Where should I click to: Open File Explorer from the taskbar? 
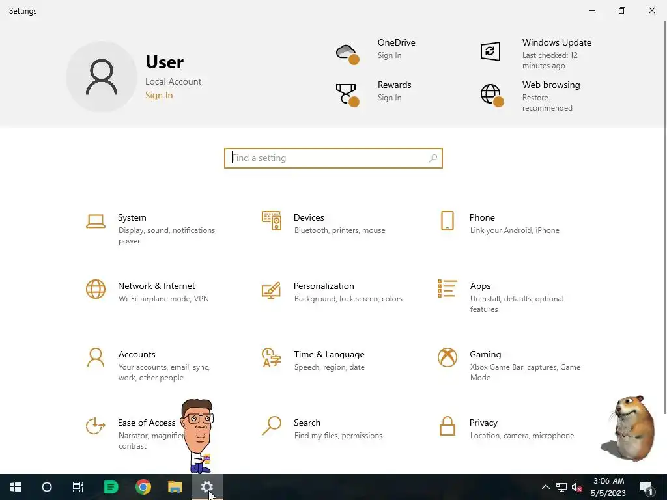point(175,487)
